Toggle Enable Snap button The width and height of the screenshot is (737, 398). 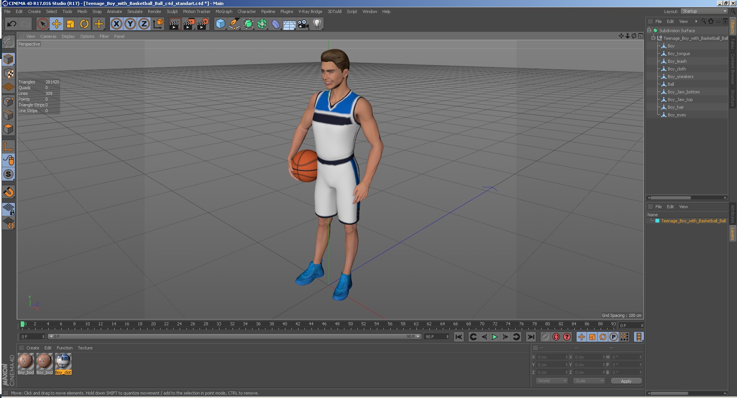[x=8, y=192]
